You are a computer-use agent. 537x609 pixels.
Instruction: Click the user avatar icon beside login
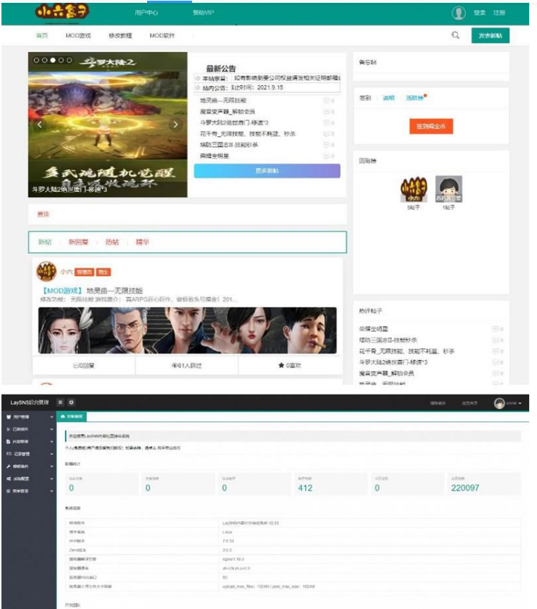459,13
